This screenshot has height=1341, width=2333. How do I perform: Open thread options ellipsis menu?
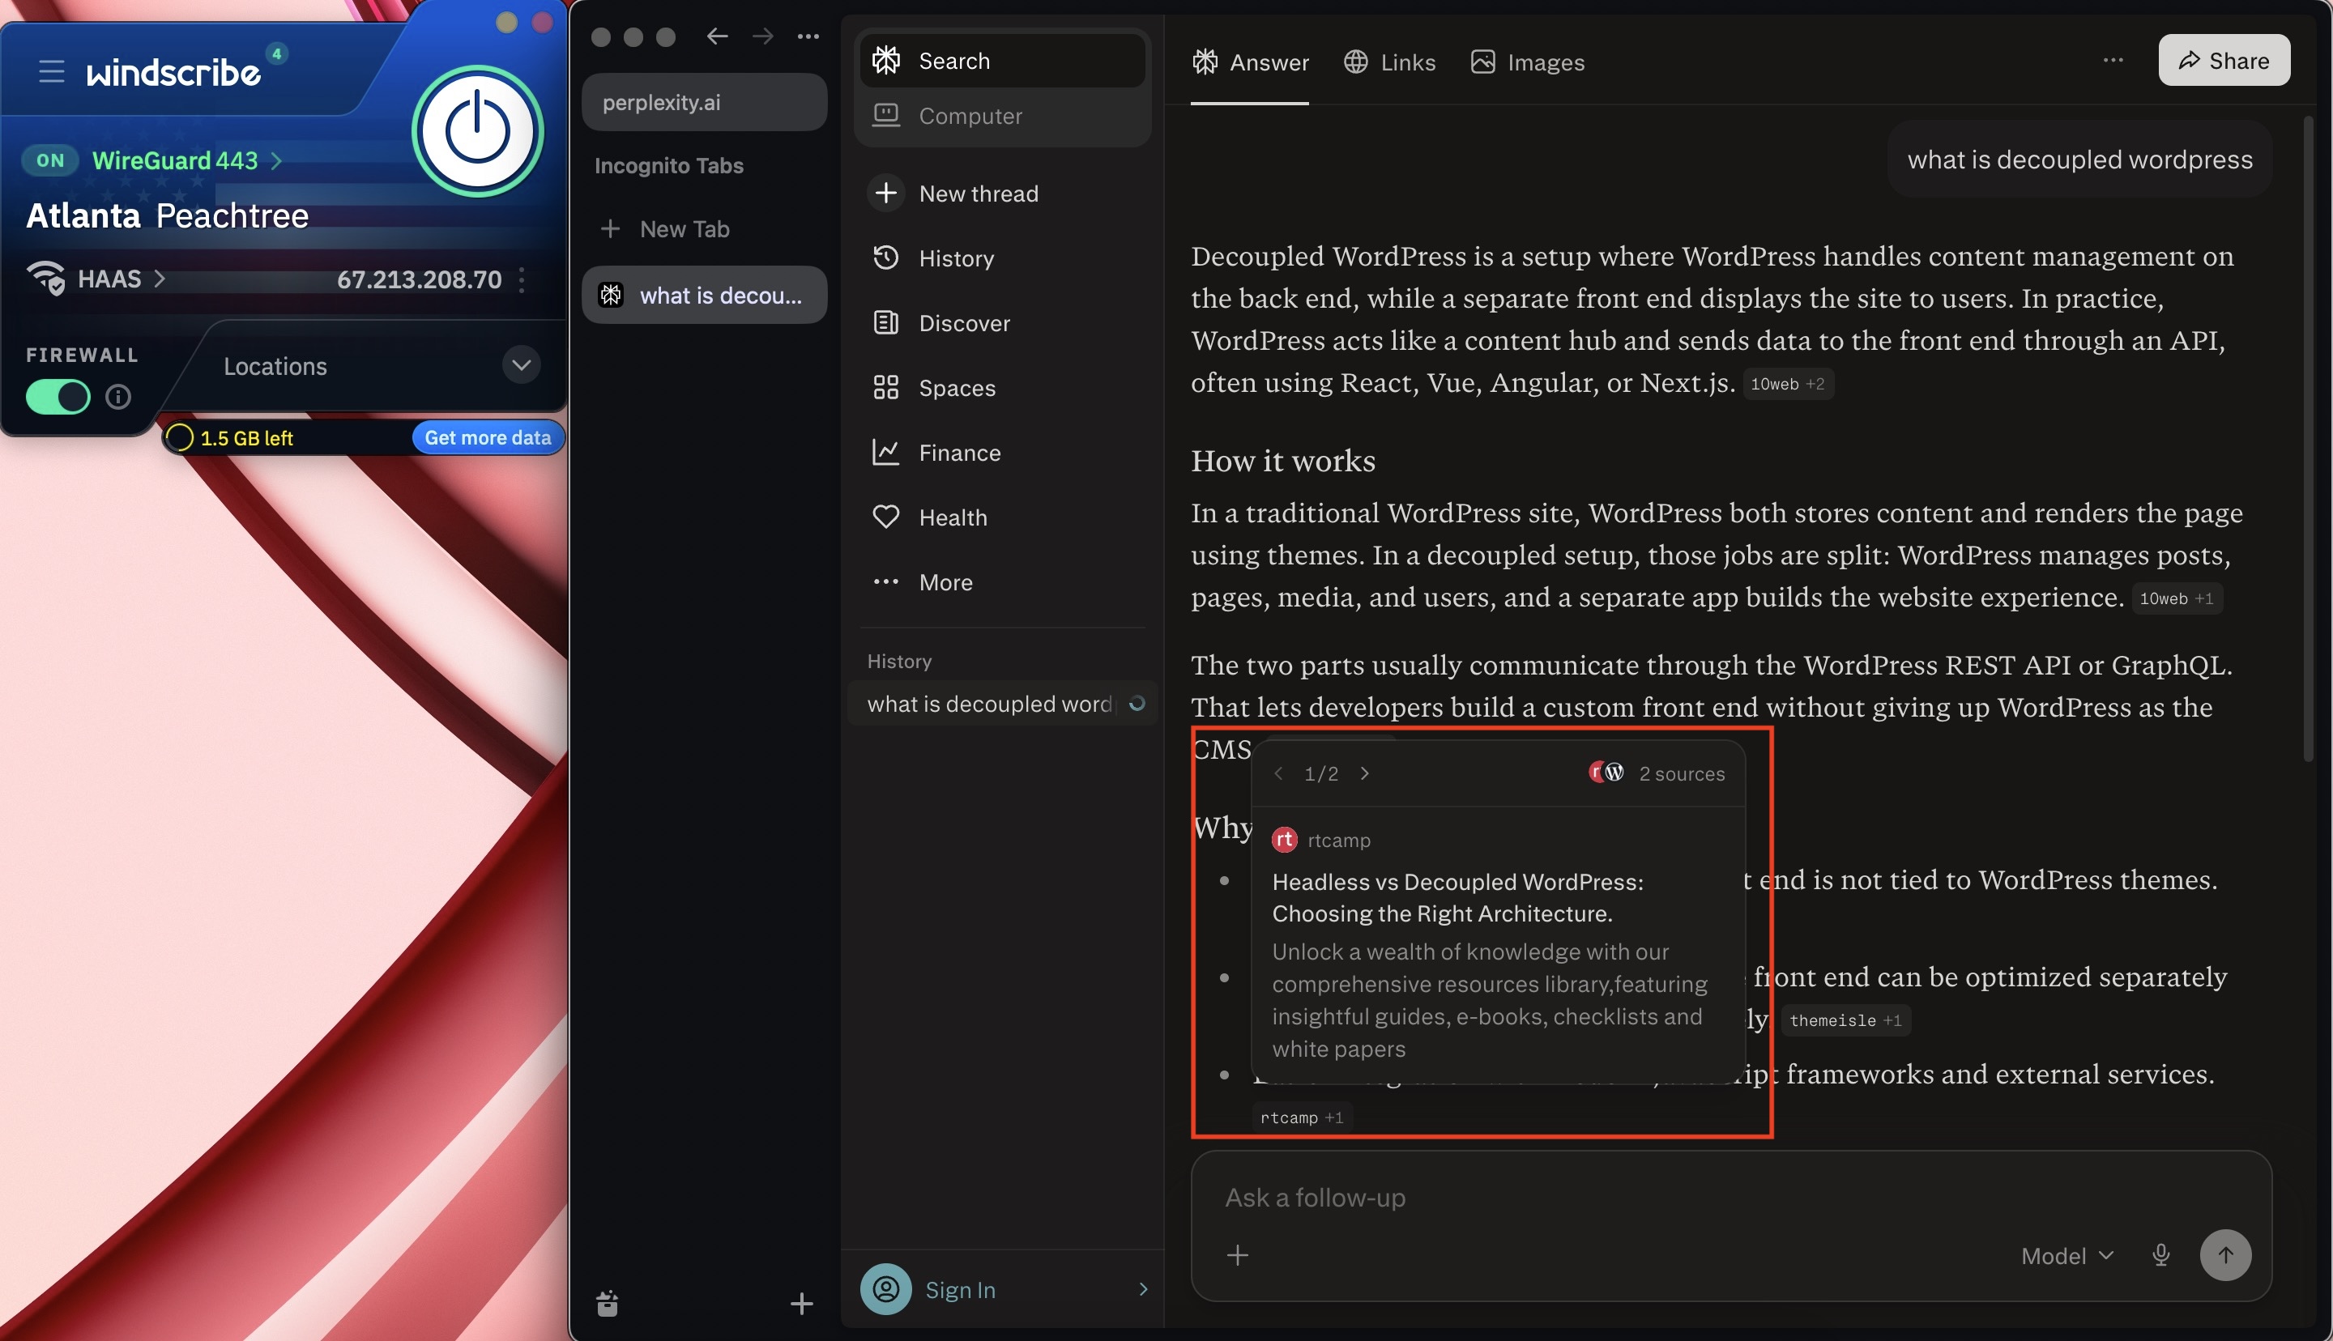[2113, 61]
